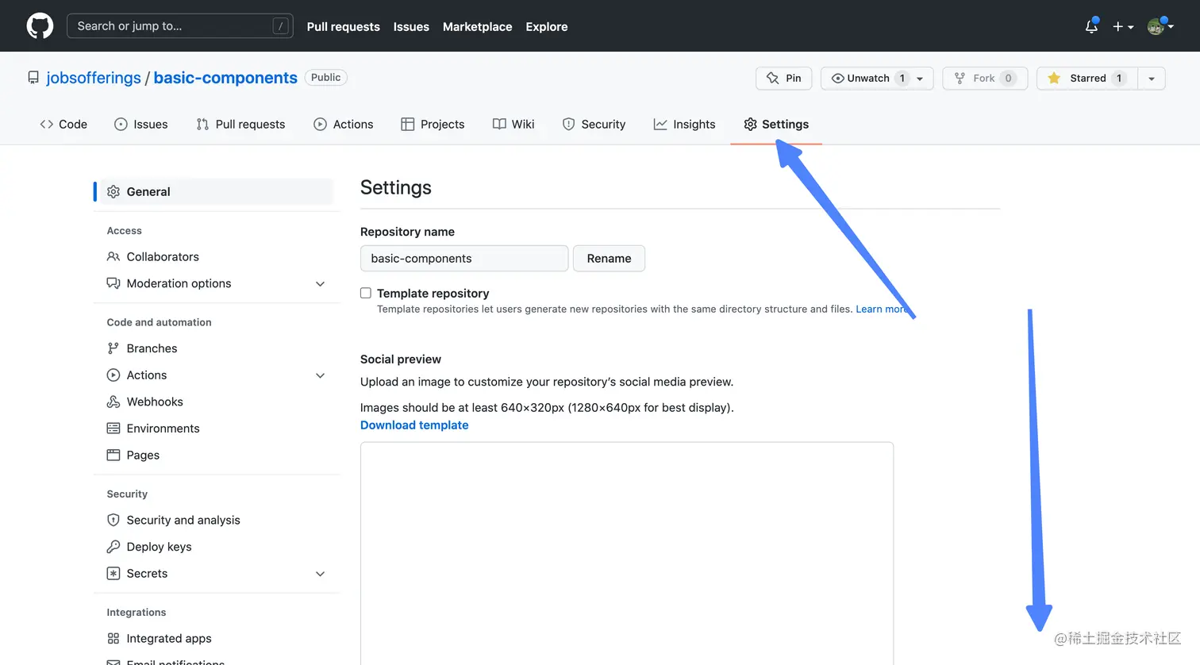Click the Environments server icon
This screenshot has width=1200, height=665.
tap(113, 428)
